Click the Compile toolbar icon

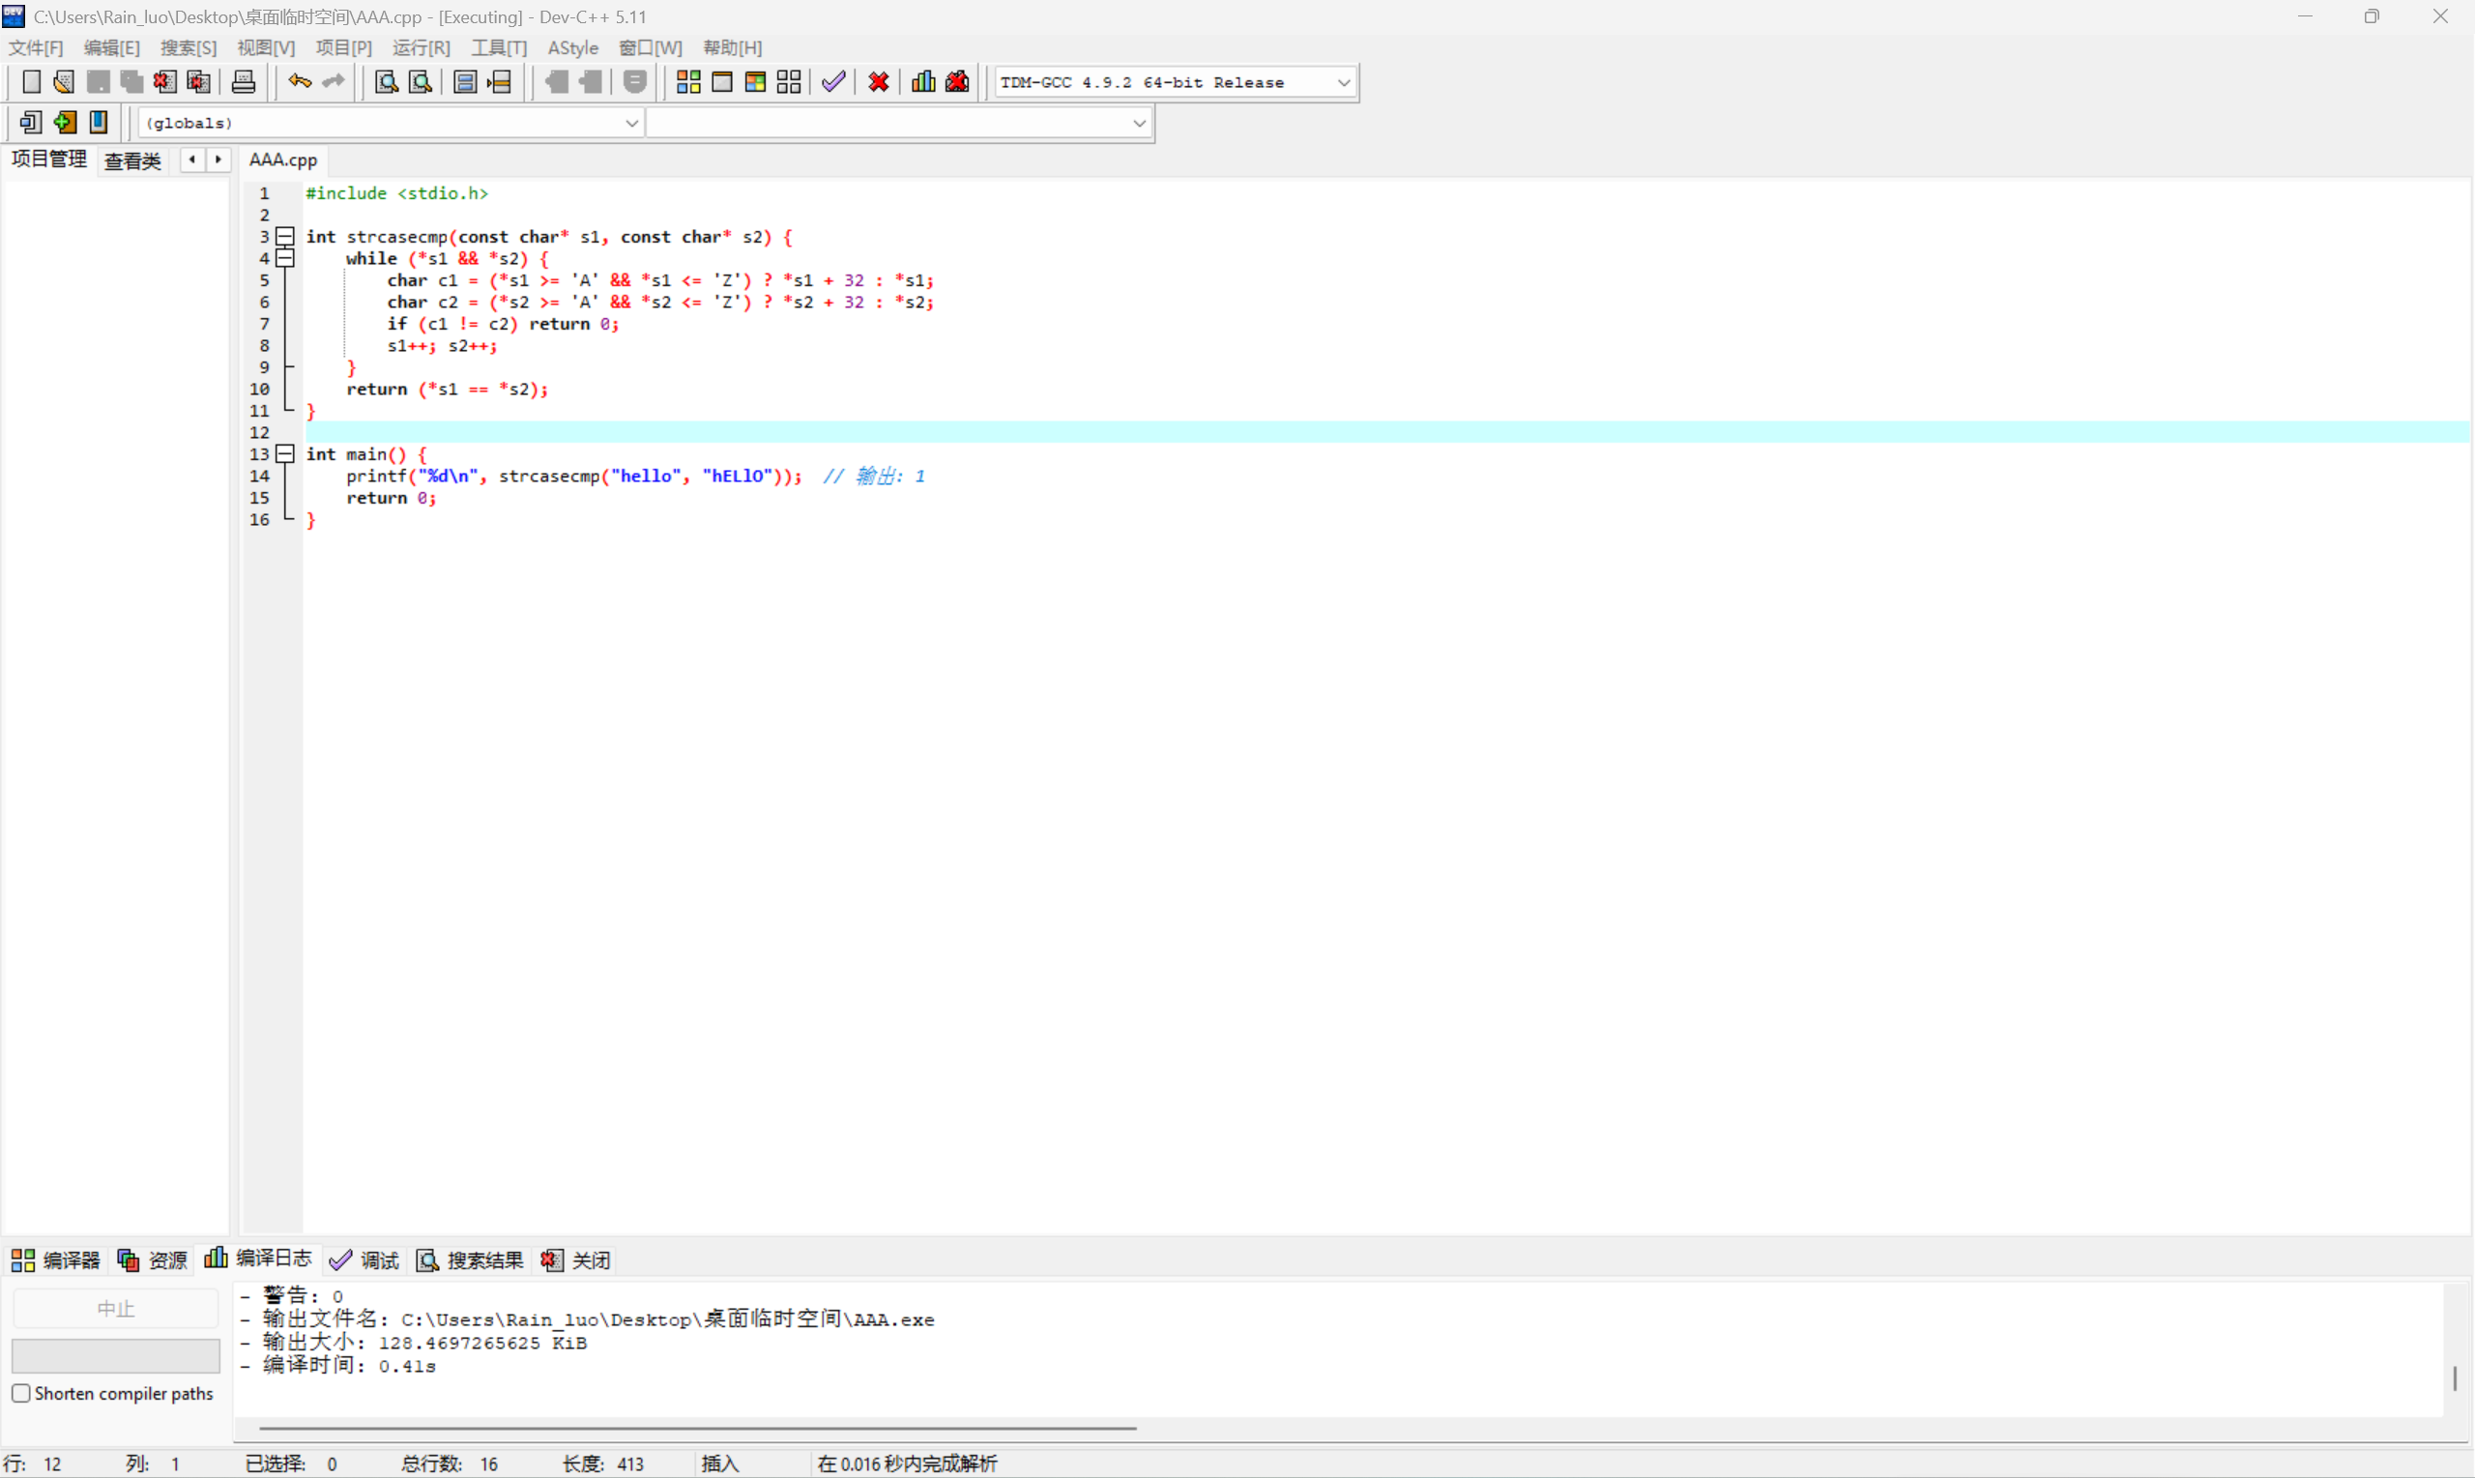point(688,81)
